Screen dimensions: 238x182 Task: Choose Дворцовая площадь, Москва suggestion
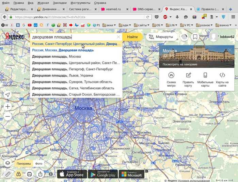pyautogui.click(x=76, y=56)
